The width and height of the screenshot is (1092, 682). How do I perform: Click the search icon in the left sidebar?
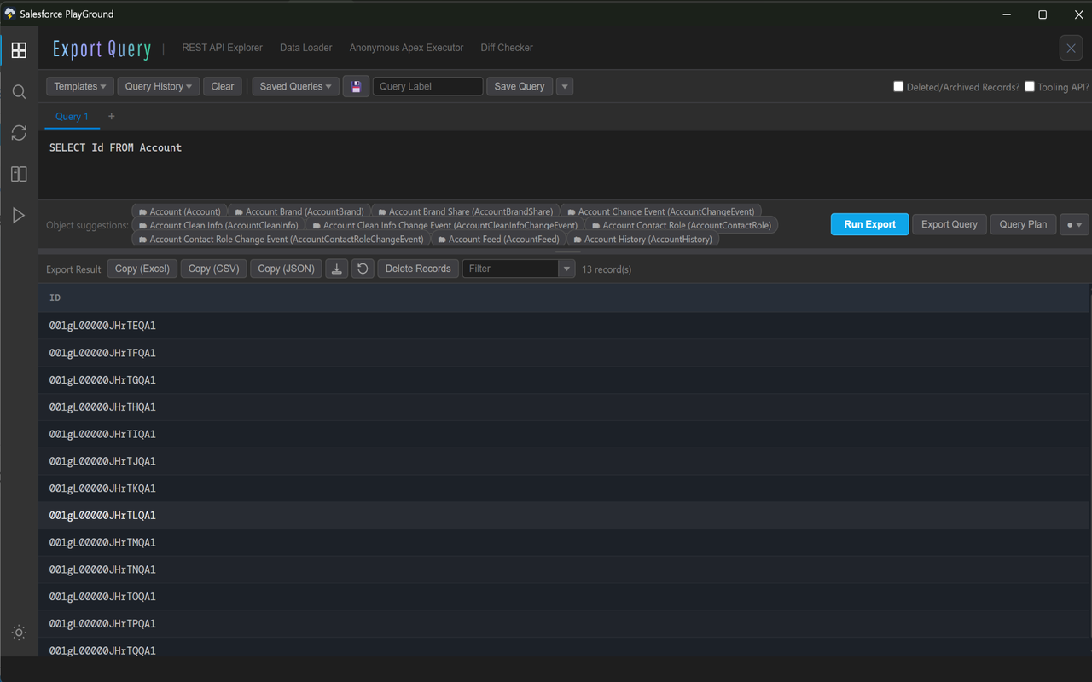19,92
